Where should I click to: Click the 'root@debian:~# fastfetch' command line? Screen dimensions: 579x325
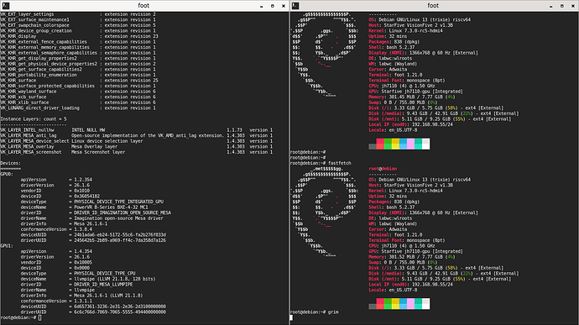click(321, 163)
